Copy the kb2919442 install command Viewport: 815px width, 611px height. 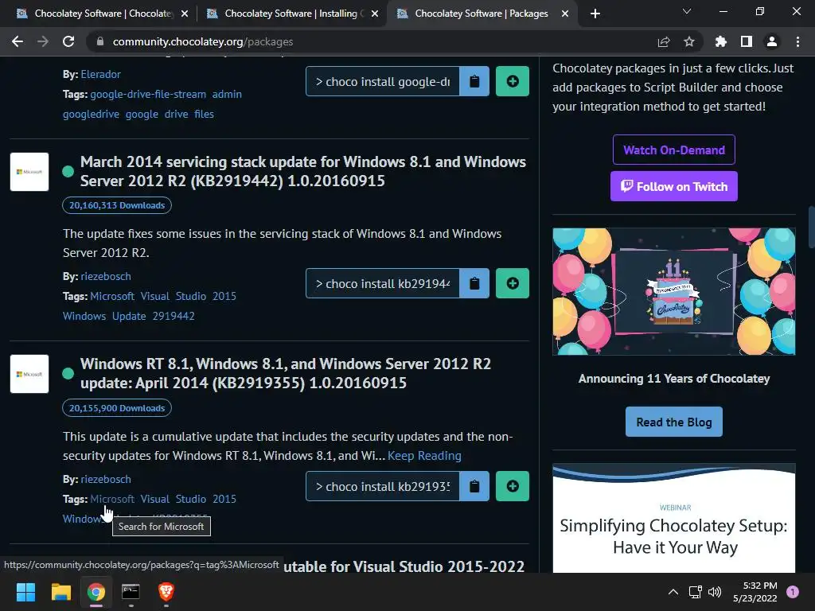point(474,283)
